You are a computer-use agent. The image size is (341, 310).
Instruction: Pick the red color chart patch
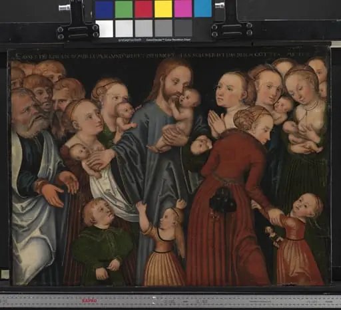click(144, 9)
